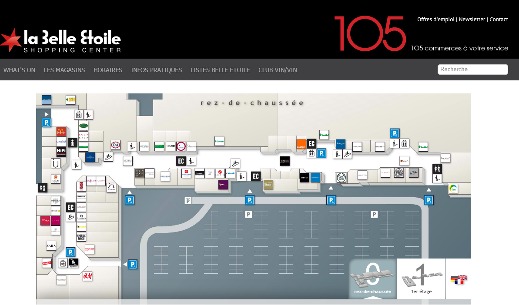Open the yellow INN store marker
Screen dimensions: 519x305
70,99
